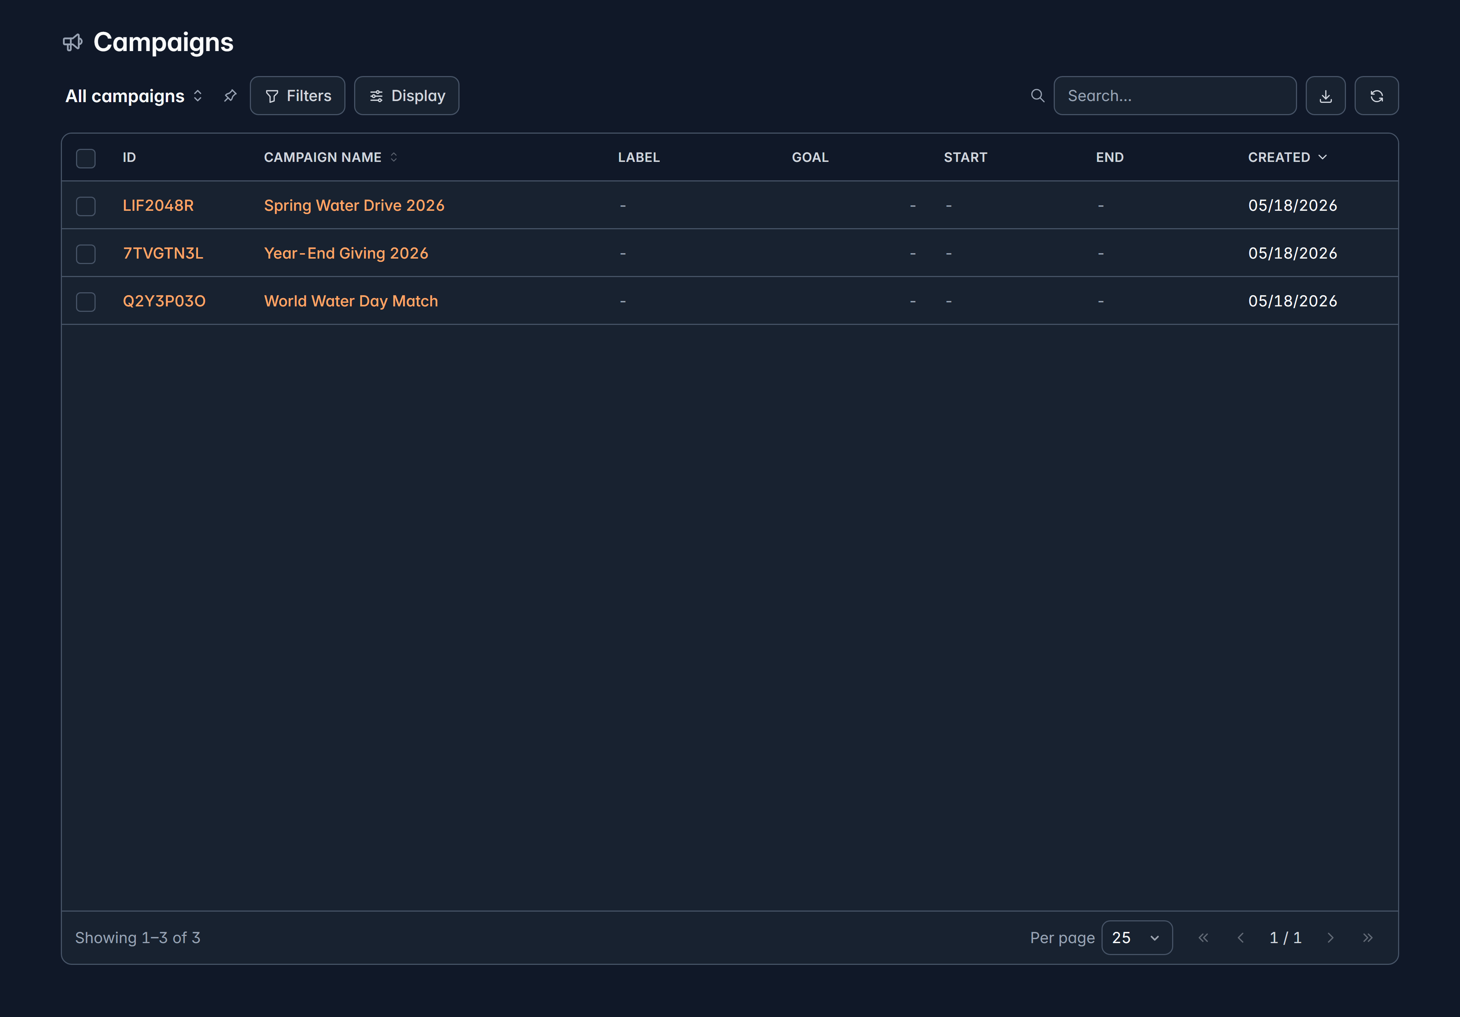Open the Filters panel
Image resolution: width=1460 pixels, height=1017 pixels.
point(298,96)
